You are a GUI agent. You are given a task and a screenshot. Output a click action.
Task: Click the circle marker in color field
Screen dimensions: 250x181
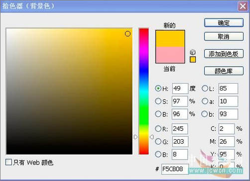click(x=127, y=34)
